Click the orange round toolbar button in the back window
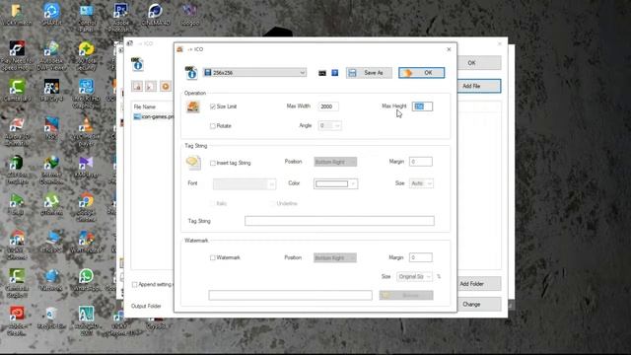The width and height of the screenshot is (631, 355). point(166,86)
